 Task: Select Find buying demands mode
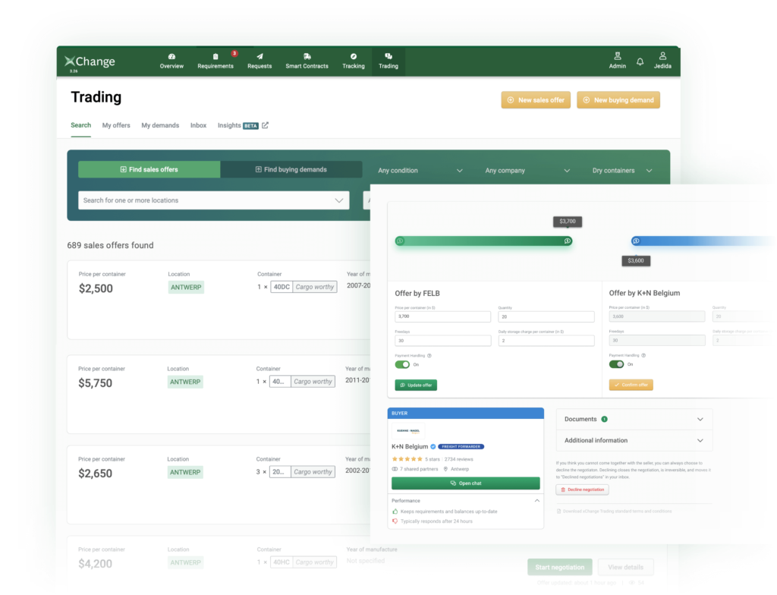(291, 169)
